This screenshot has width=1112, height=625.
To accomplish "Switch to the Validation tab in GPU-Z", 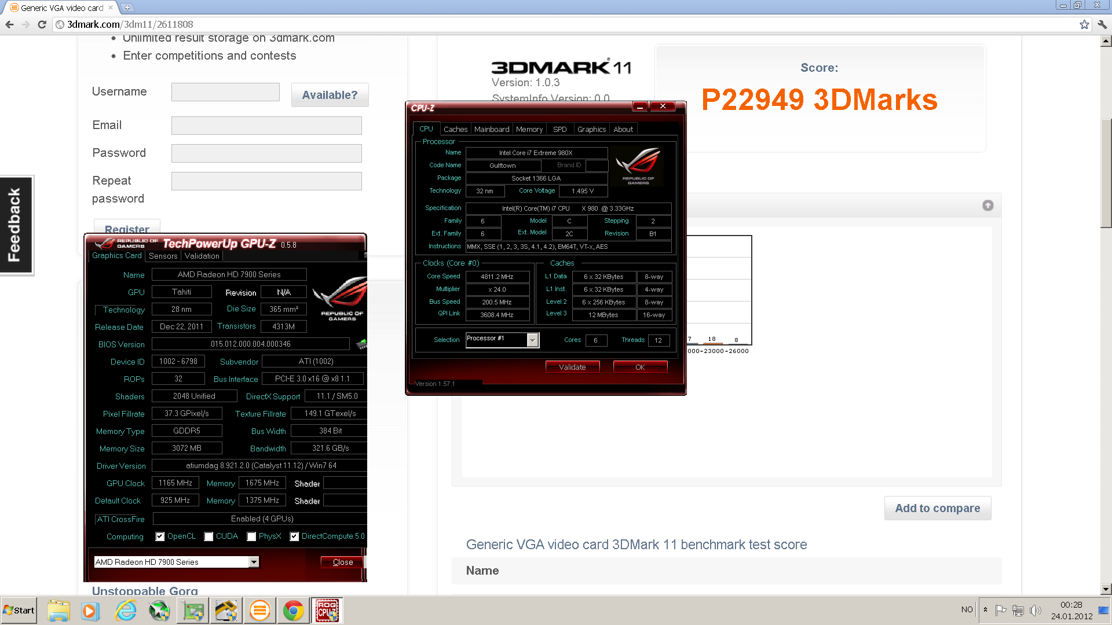I will point(202,256).
